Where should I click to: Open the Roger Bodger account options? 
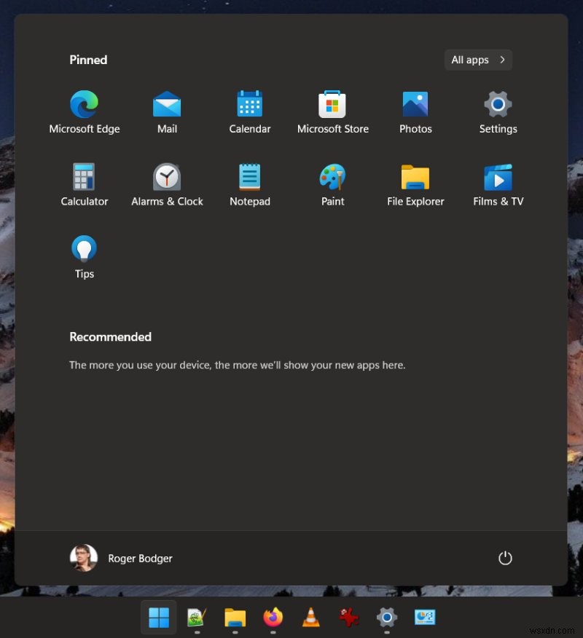coord(140,558)
